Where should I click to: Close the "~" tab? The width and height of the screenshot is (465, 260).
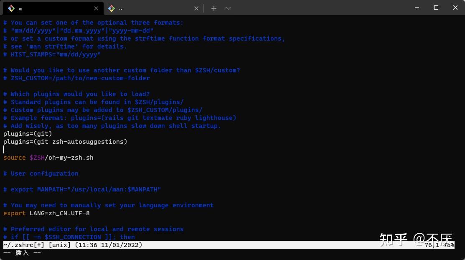click(196, 8)
